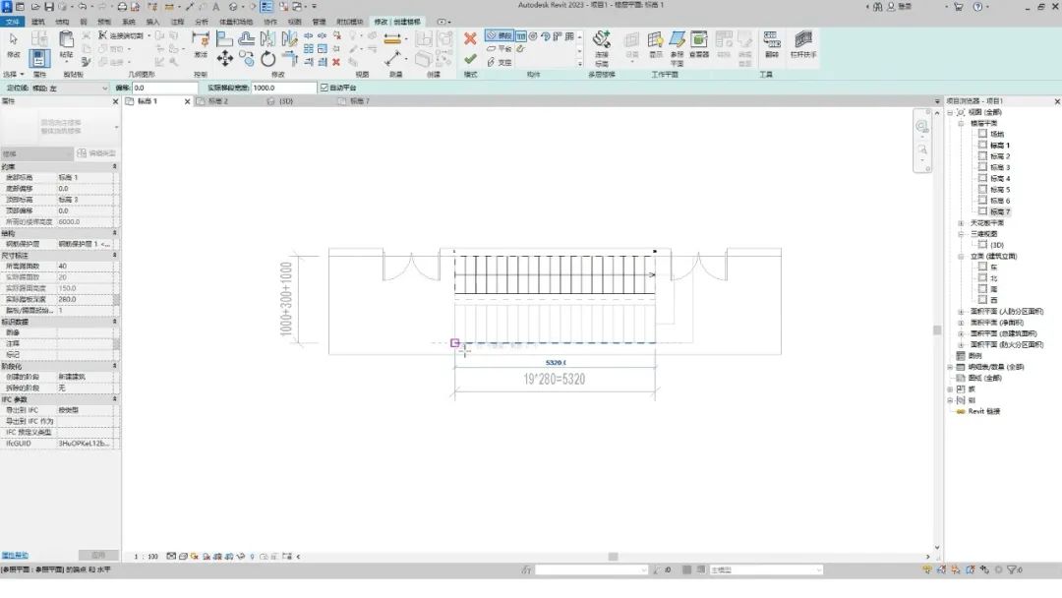This screenshot has height=598, width=1062.
Task: Select the 梯段 run component button
Action: point(500,35)
